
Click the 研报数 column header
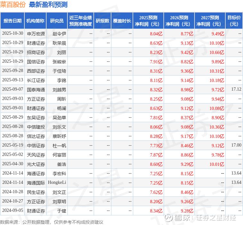pos(102,21)
